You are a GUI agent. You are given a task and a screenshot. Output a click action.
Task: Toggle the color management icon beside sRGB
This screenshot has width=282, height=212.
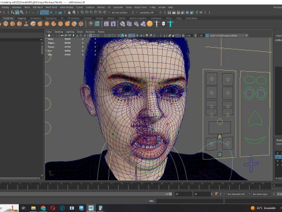(x=207, y=35)
